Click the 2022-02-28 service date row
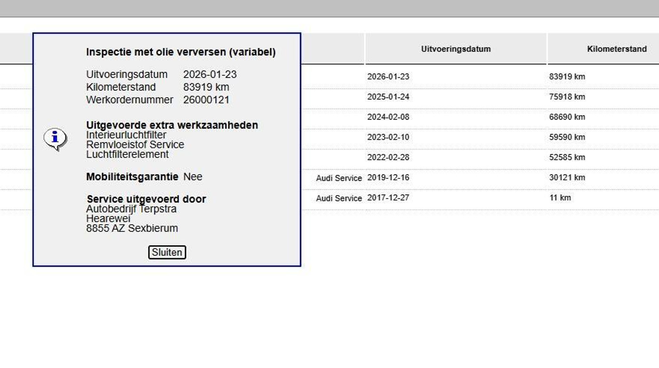The width and height of the screenshot is (659, 368). click(388, 158)
